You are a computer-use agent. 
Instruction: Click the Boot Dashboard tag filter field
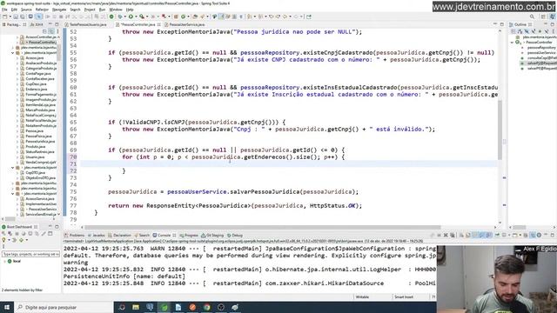(31, 254)
